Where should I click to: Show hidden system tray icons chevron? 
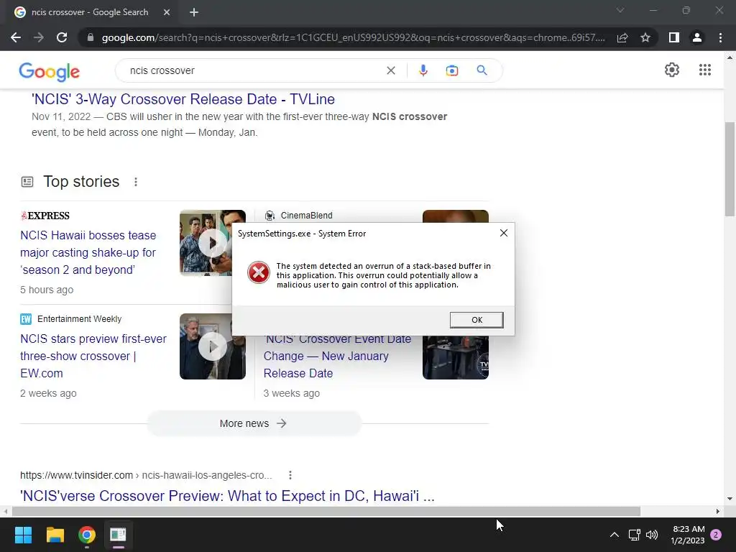(614, 535)
